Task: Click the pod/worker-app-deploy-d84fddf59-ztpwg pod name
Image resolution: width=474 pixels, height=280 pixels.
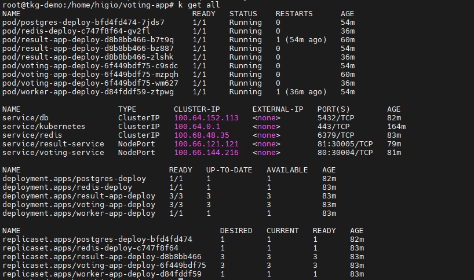Action: [88, 91]
